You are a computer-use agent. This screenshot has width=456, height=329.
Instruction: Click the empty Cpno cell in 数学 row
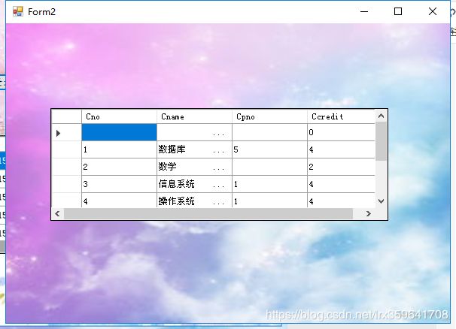pos(269,167)
